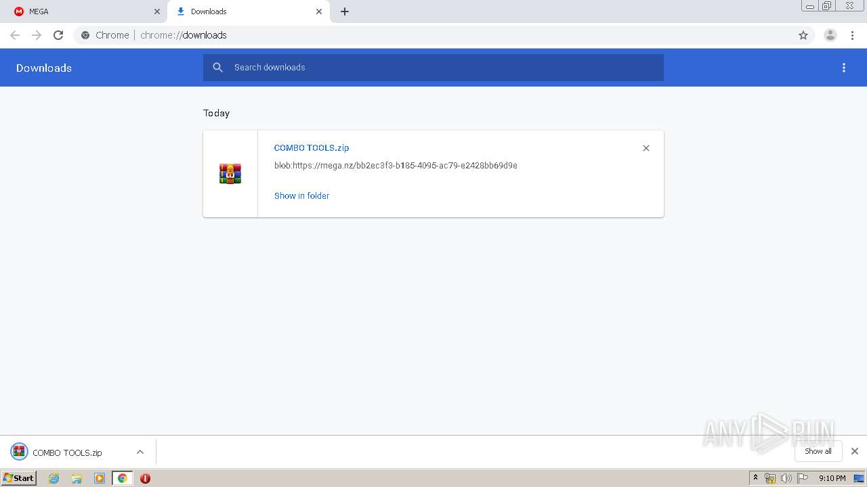
Task: Open a new browser tab
Action: pos(344,11)
